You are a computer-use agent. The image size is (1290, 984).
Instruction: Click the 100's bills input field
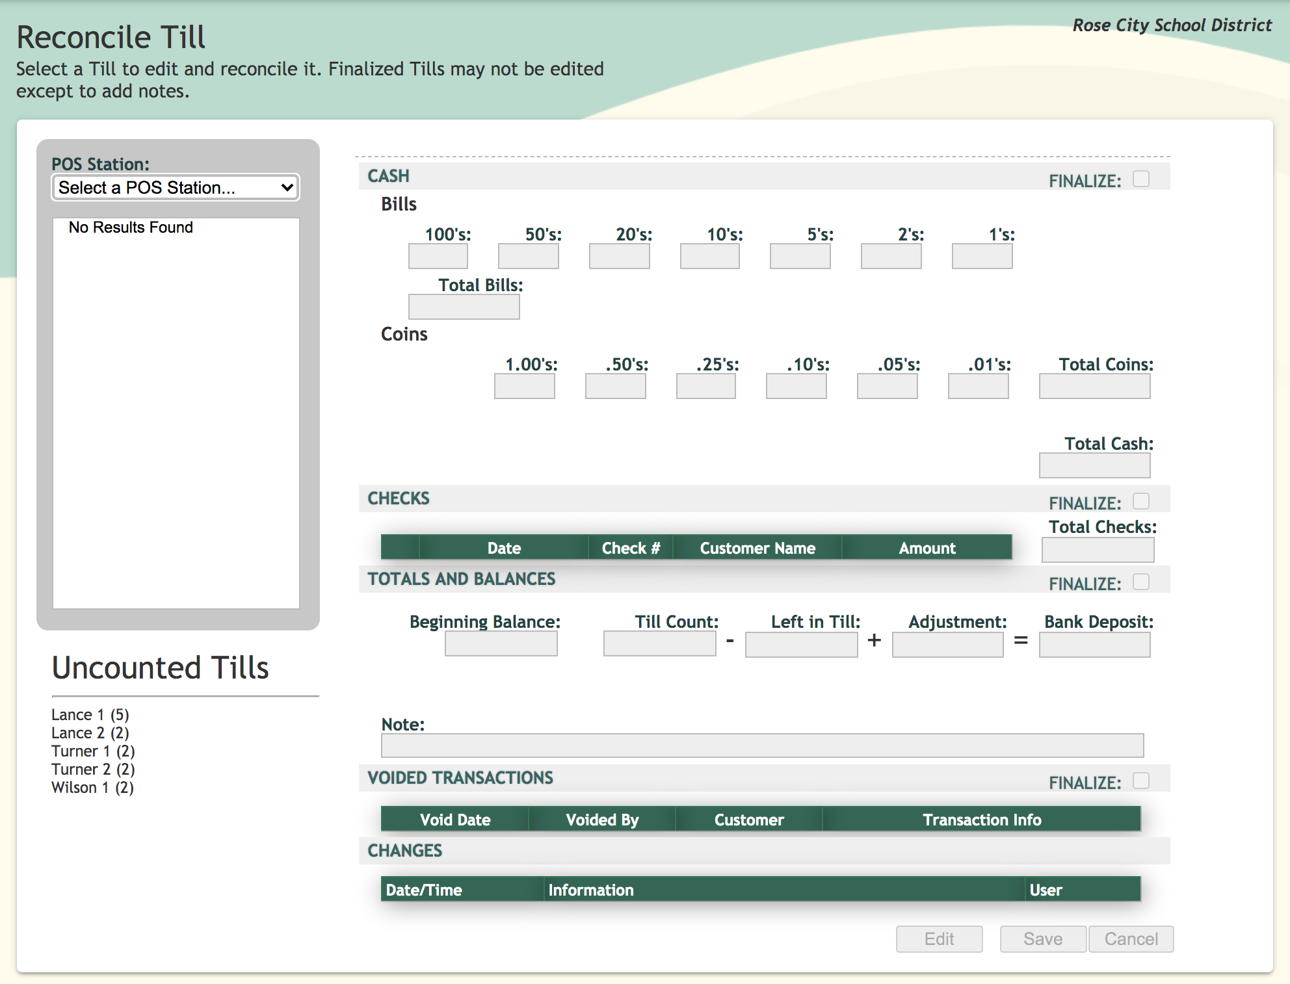click(438, 256)
